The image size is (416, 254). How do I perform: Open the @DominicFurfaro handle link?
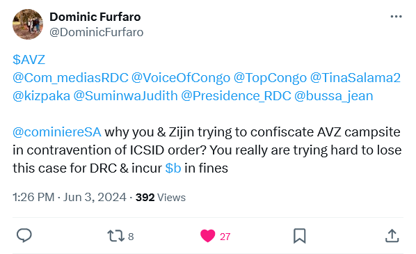pos(97,33)
